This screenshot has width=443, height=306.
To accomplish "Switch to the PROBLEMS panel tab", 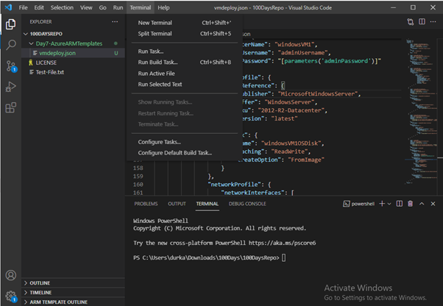I will click(146, 204).
